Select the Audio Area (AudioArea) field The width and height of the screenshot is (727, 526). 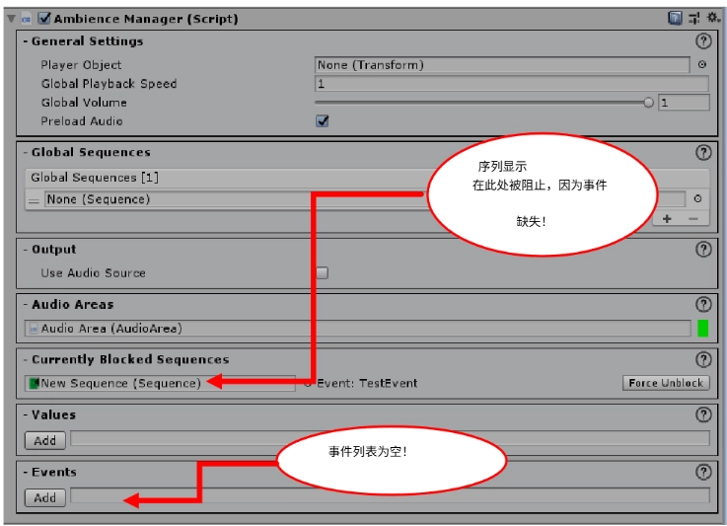[x=358, y=329]
